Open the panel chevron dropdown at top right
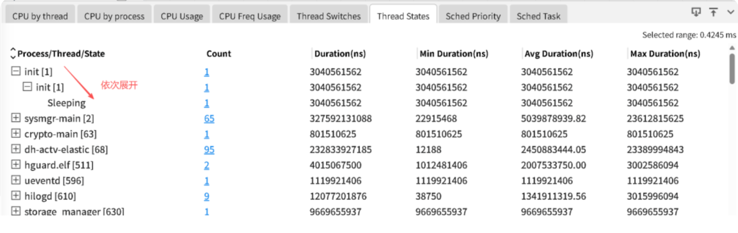 730,12
